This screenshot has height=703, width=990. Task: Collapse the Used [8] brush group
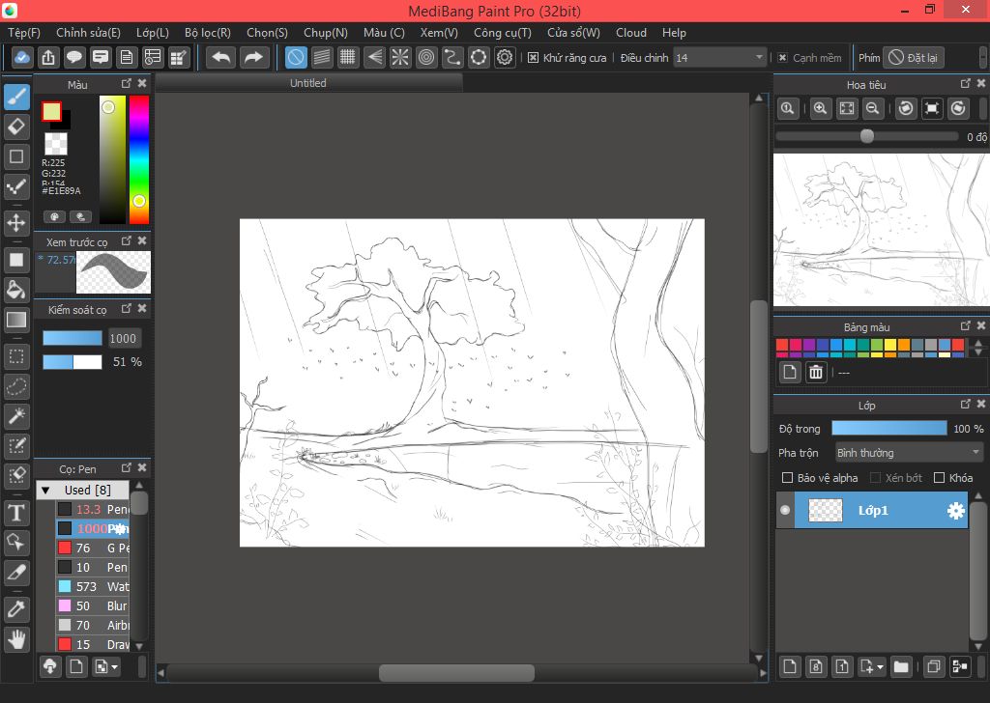click(x=44, y=491)
